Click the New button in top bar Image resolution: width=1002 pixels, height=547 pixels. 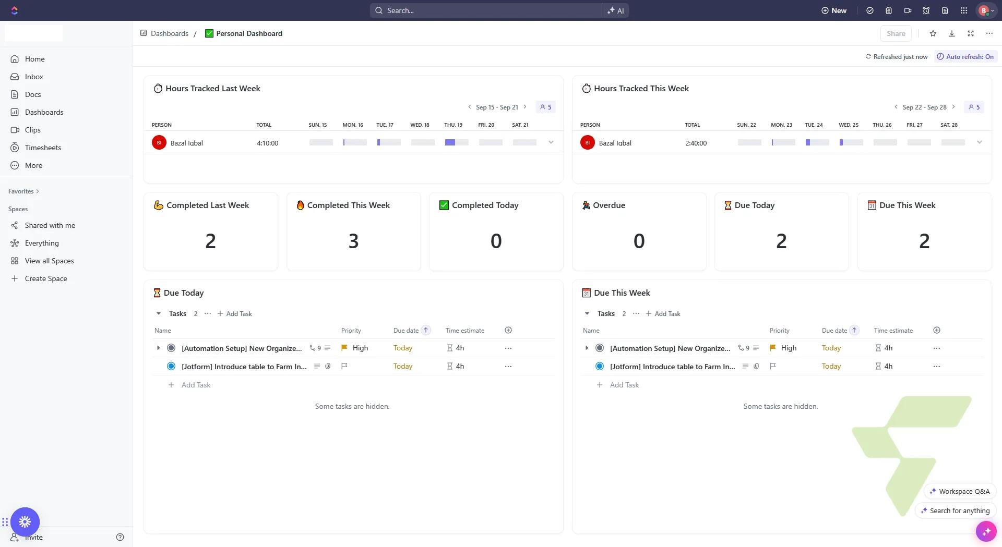834,10
